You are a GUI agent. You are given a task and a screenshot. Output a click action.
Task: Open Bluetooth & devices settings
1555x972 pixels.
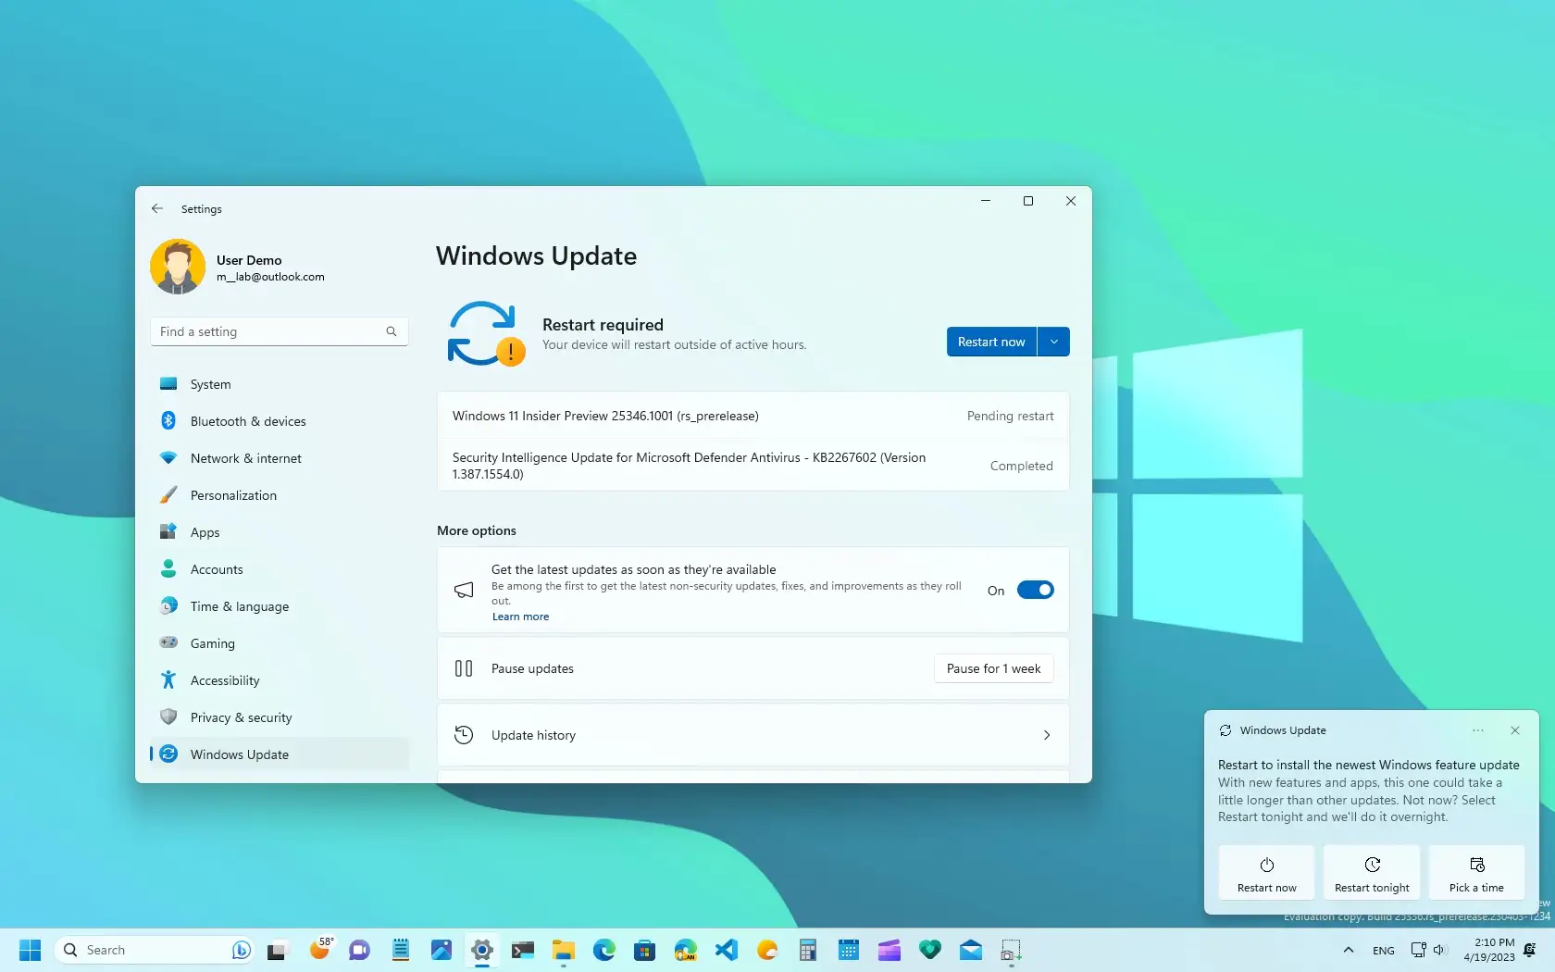pyautogui.click(x=279, y=421)
